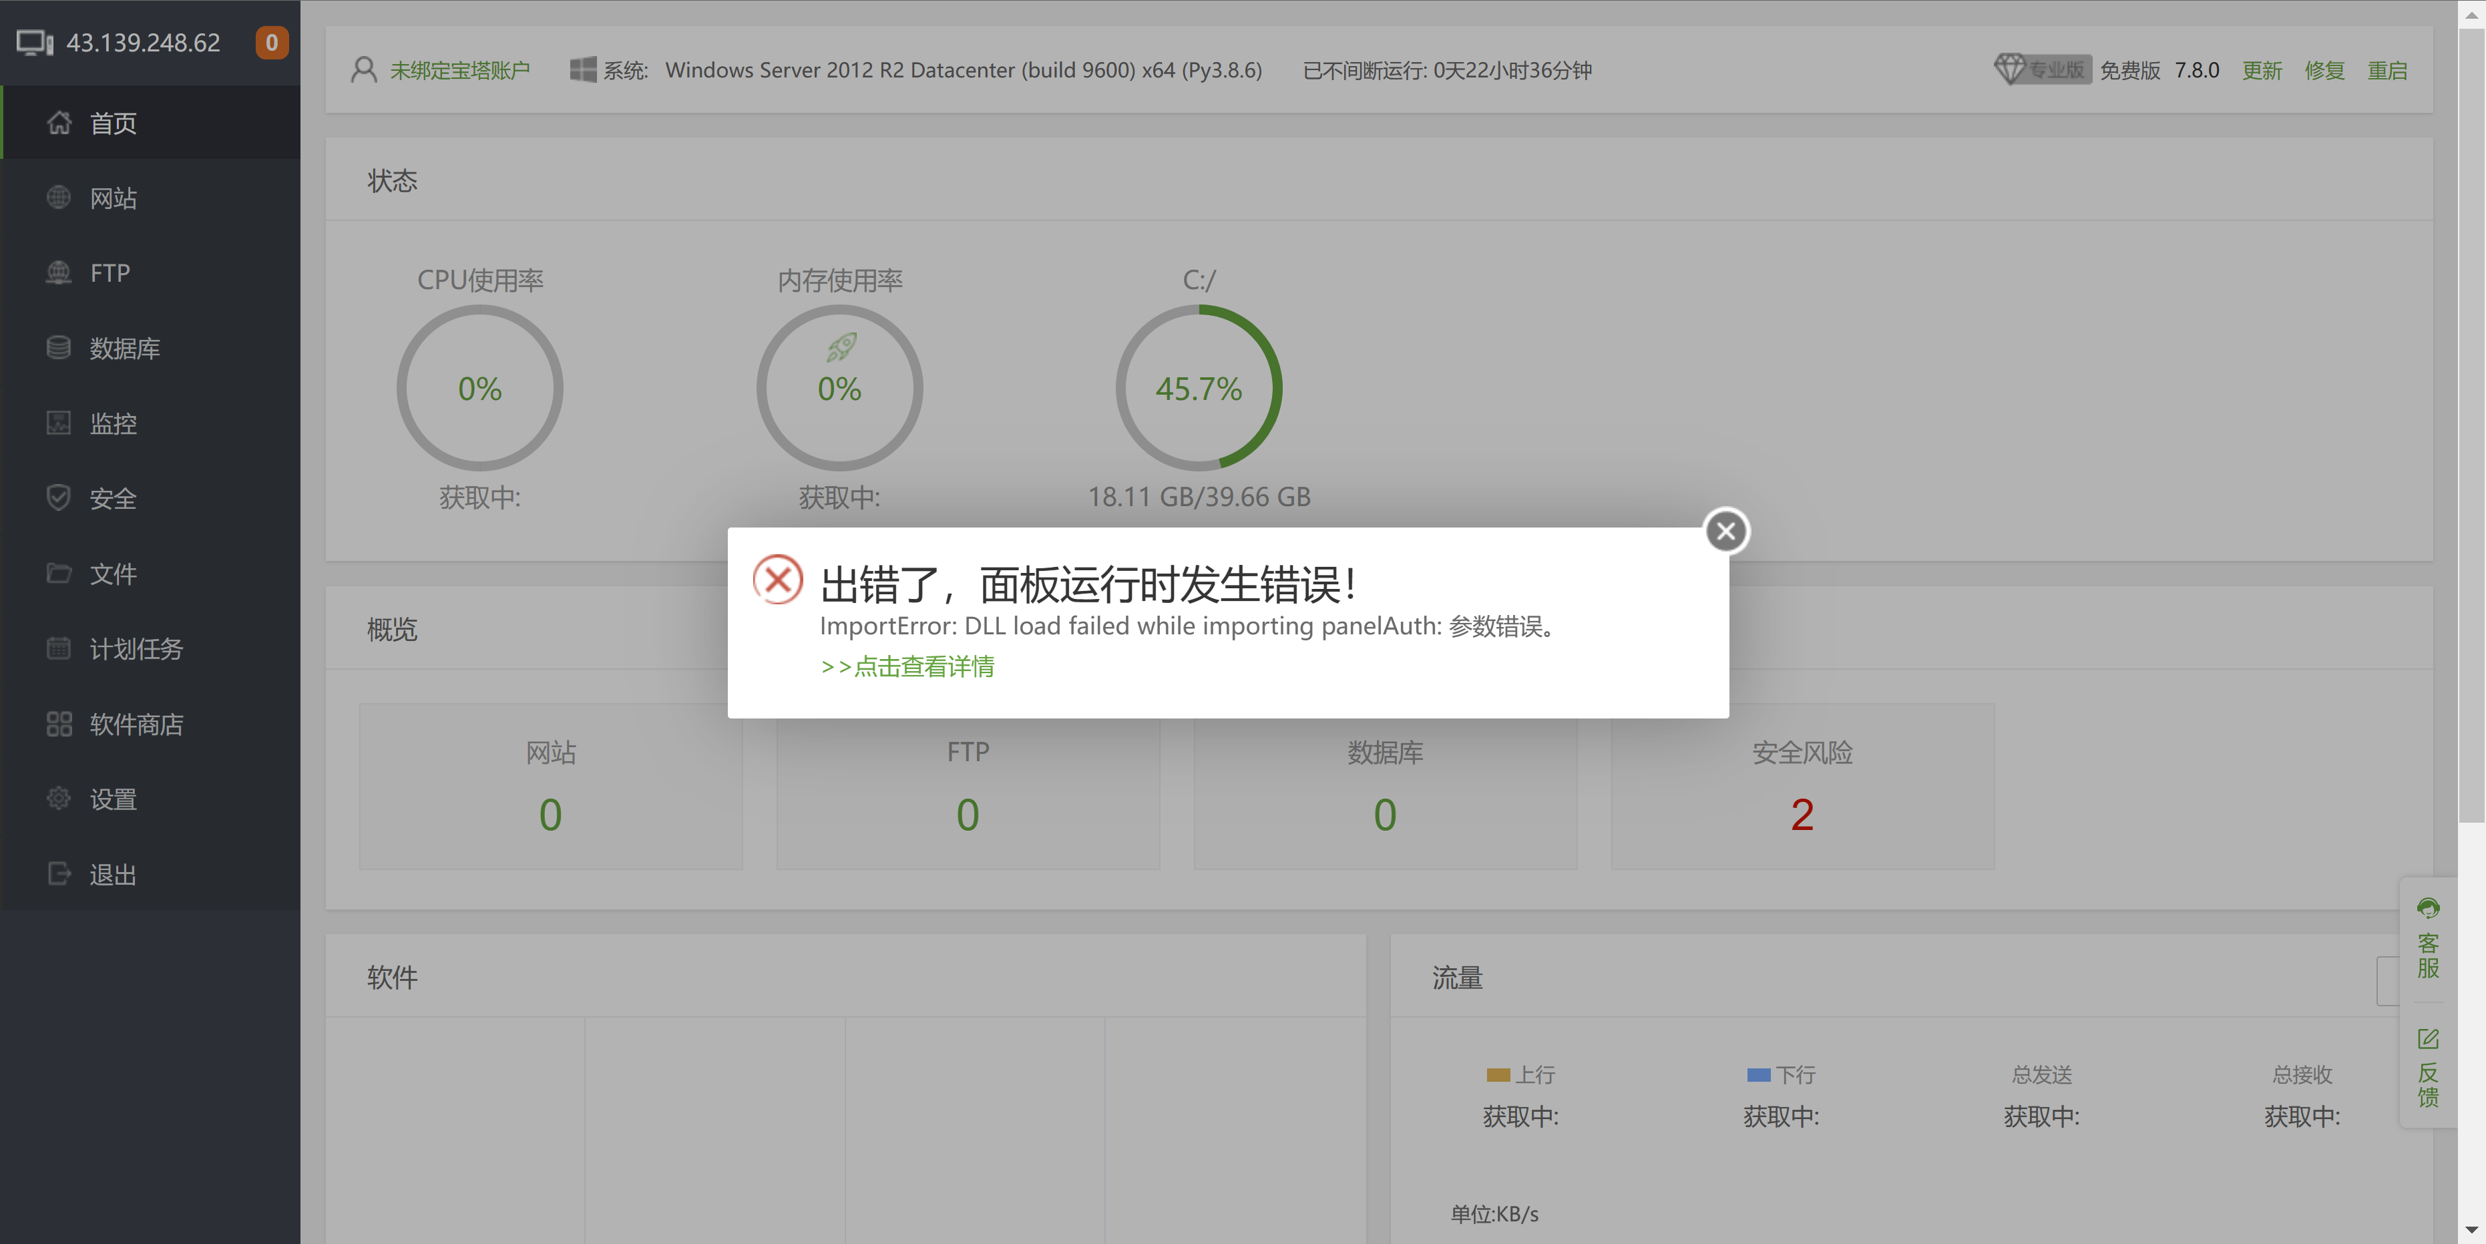Screen dimensions: 2486x1244
Task: Go to Scheduled Tasks menu item
Action: point(135,648)
